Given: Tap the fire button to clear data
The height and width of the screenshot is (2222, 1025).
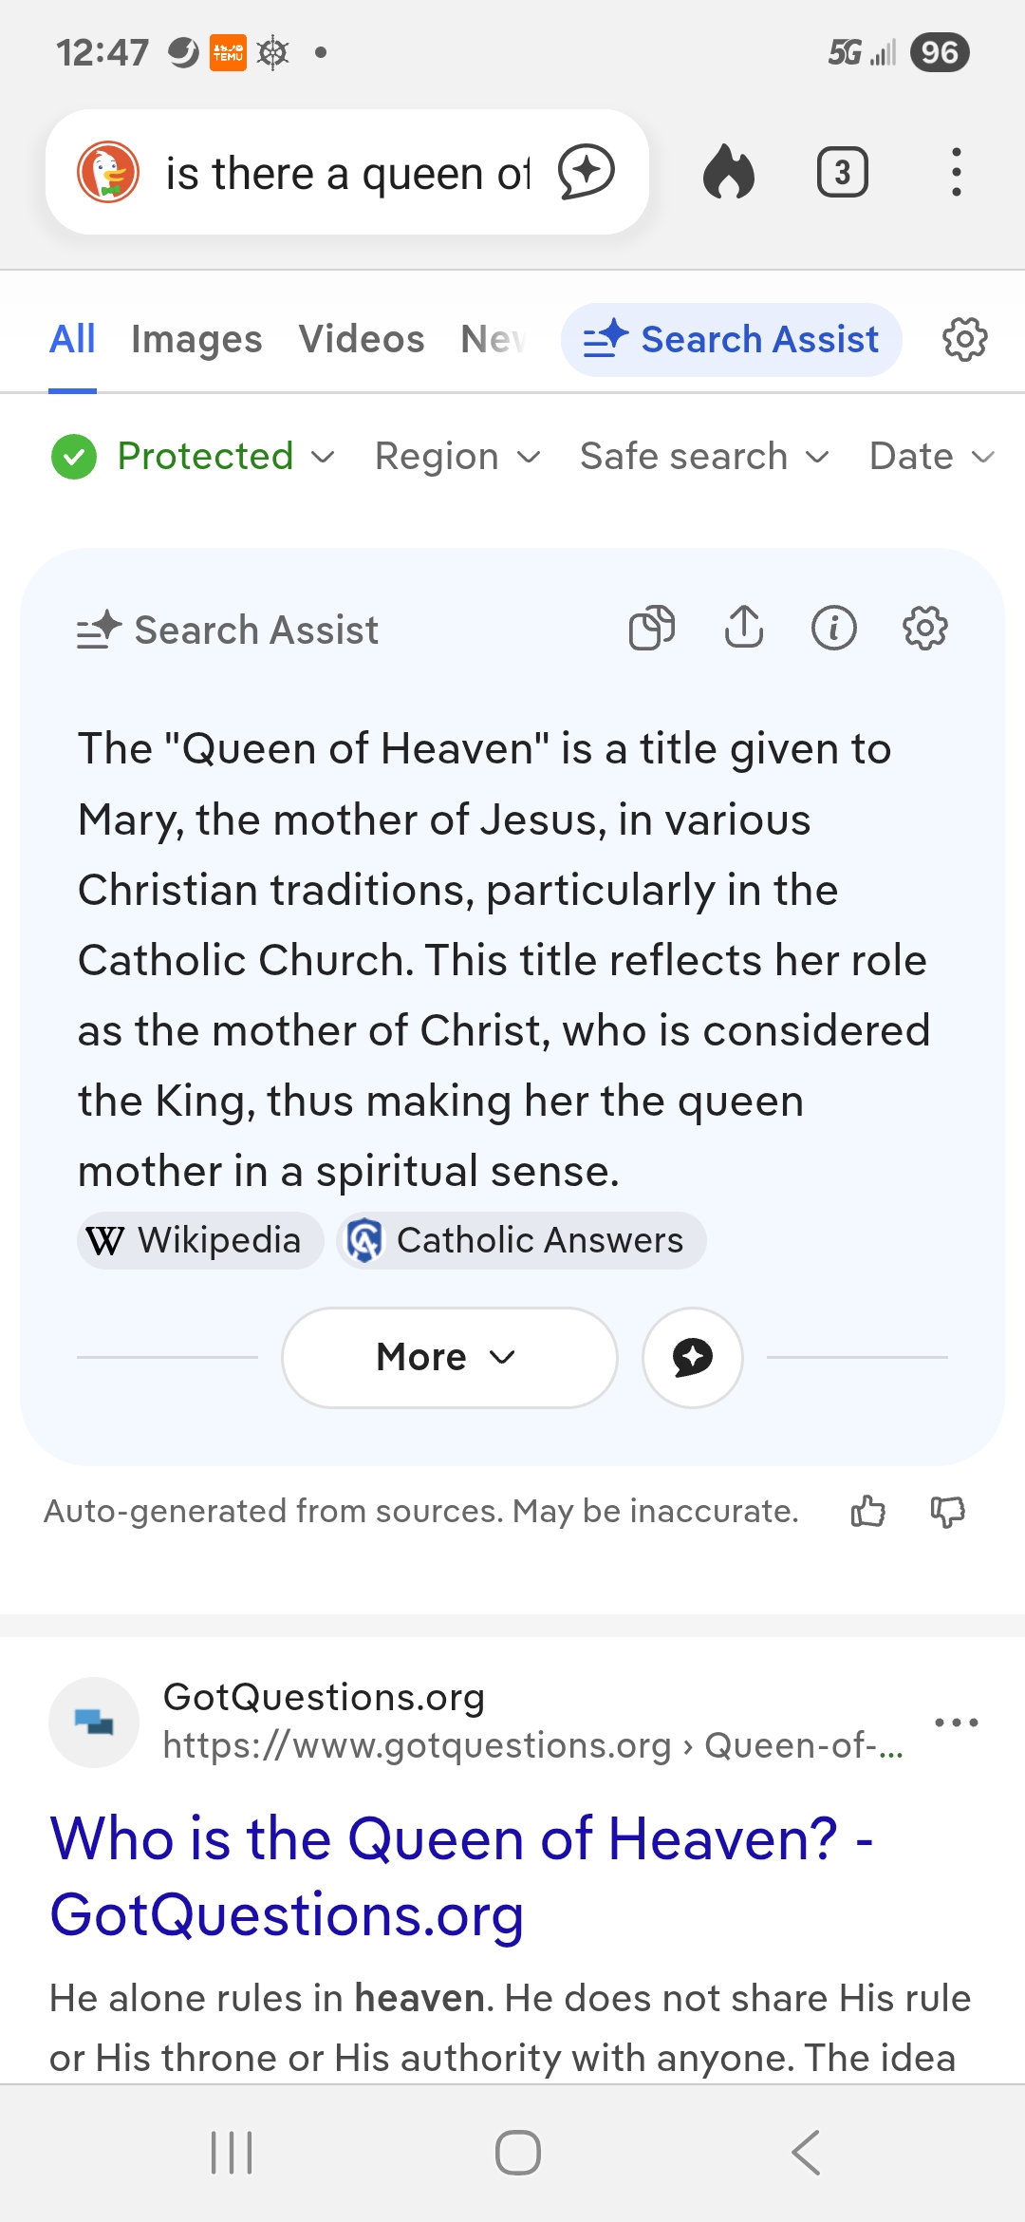Looking at the screenshot, I should (729, 172).
